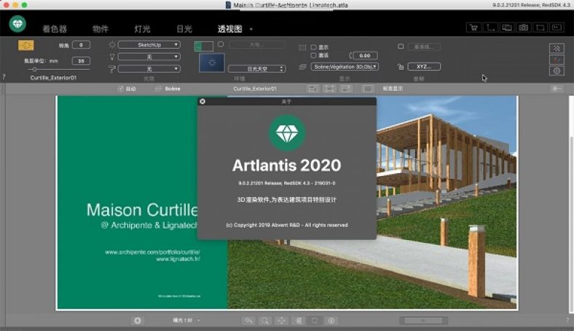Click the undo arrow in the bottom toolbar
574x331 pixels.
[x=248, y=320]
